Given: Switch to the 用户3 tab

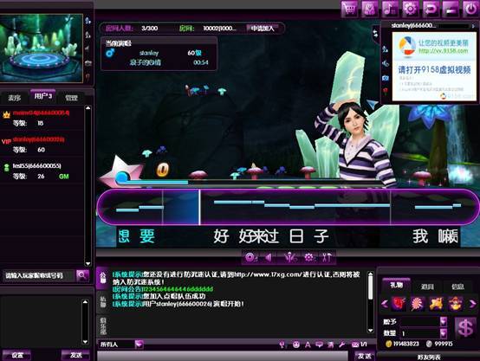Looking at the screenshot, I should [x=42, y=96].
